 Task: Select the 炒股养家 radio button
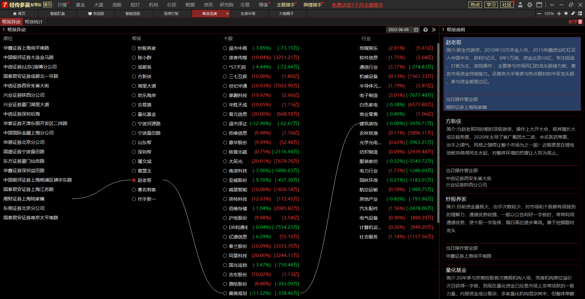point(134,48)
